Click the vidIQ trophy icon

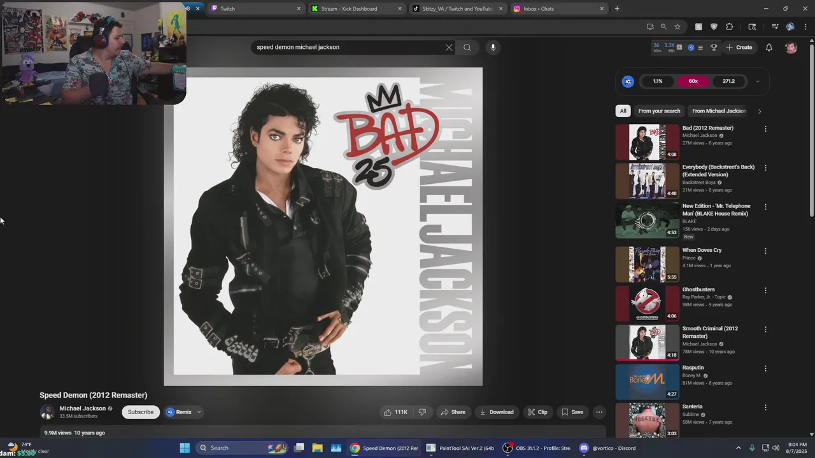tap(714, 48)
